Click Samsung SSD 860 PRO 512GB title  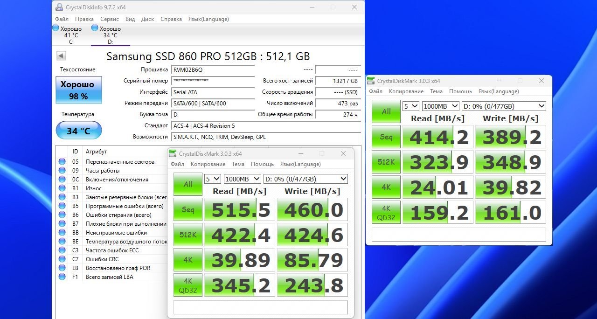tap(208, 56)
